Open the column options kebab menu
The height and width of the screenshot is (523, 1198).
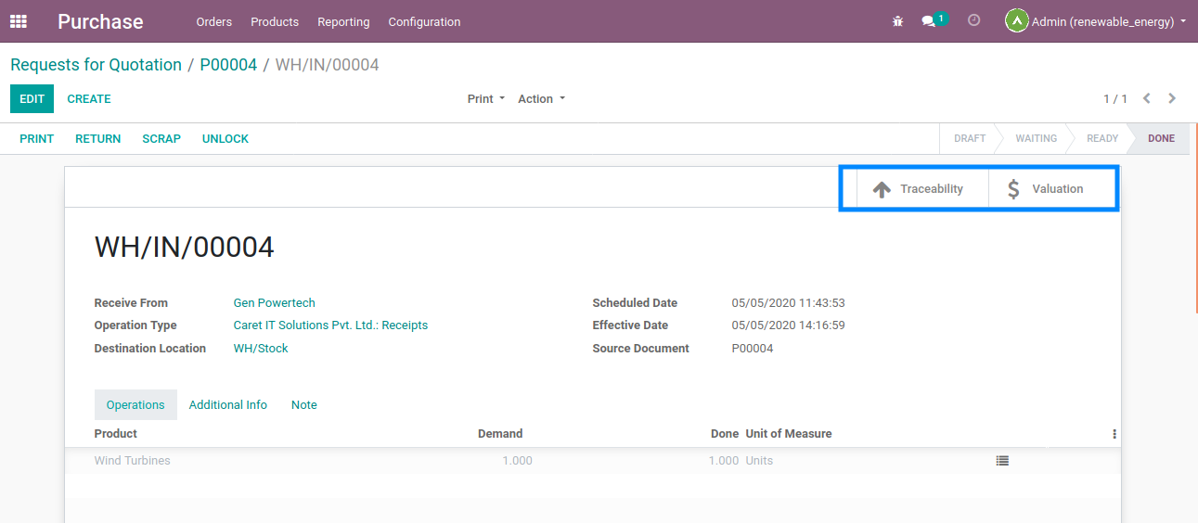(x=1114, y=434)
